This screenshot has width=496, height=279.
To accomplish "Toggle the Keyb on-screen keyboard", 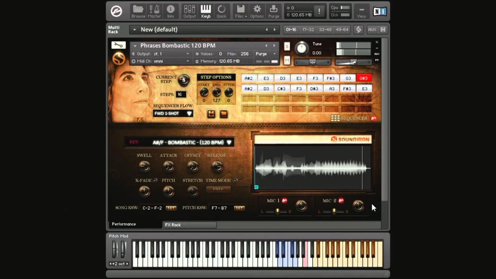I will pos(206,11).
